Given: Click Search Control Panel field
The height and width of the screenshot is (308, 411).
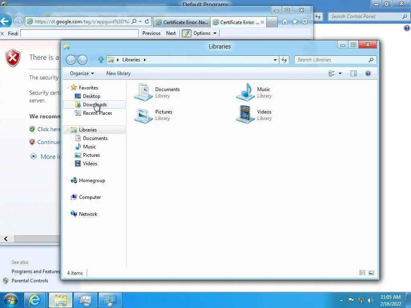Looking at the screenshot, I should [x=368, y=16].
